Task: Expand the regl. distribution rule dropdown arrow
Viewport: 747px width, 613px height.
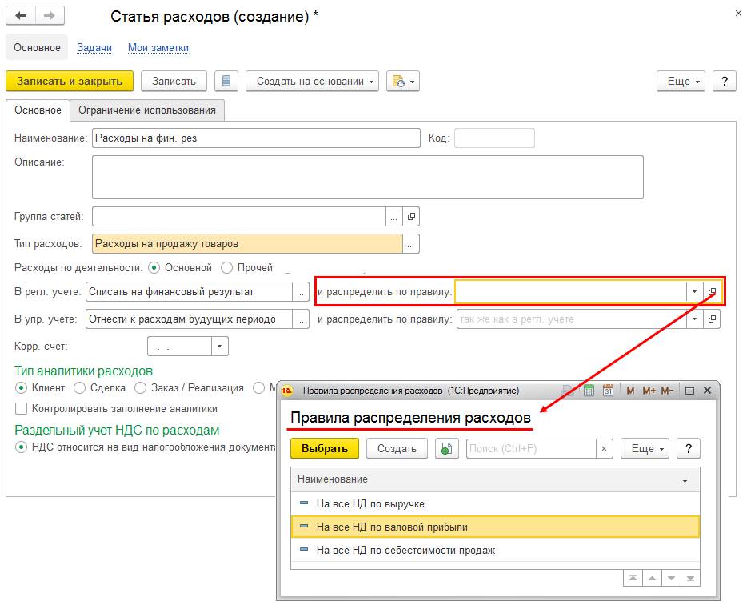Action: 694,292
